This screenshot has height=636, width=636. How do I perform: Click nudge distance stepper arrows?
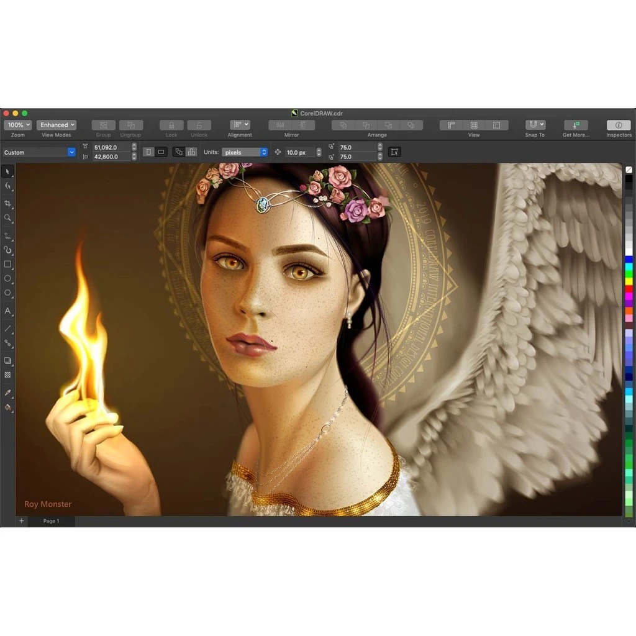tap(319, 152)
